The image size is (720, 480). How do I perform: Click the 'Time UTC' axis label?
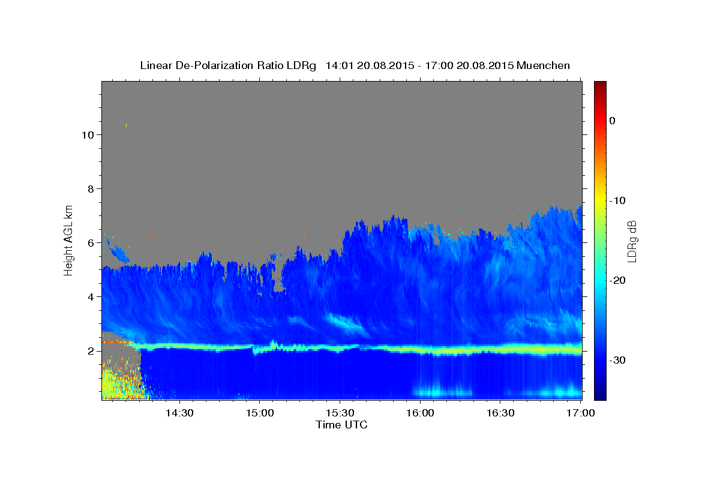coord(341,425)
